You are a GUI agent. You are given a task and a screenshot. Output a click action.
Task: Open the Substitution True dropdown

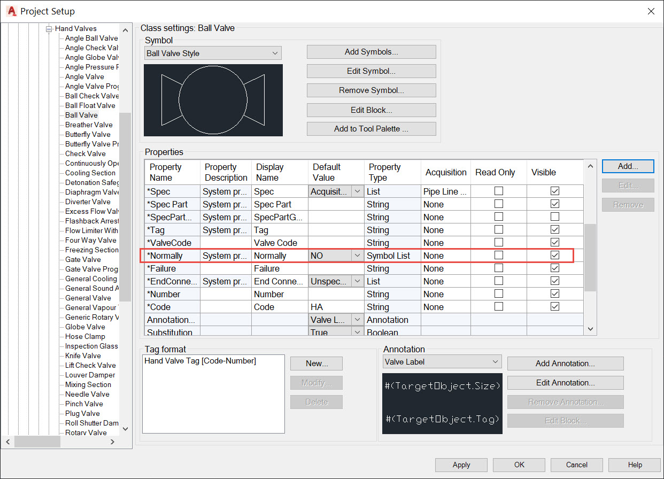358,332
